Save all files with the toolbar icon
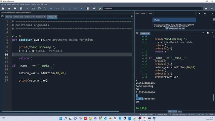This screenshot has width=215, height=121. pyautogui.click(x=21, y=8)
